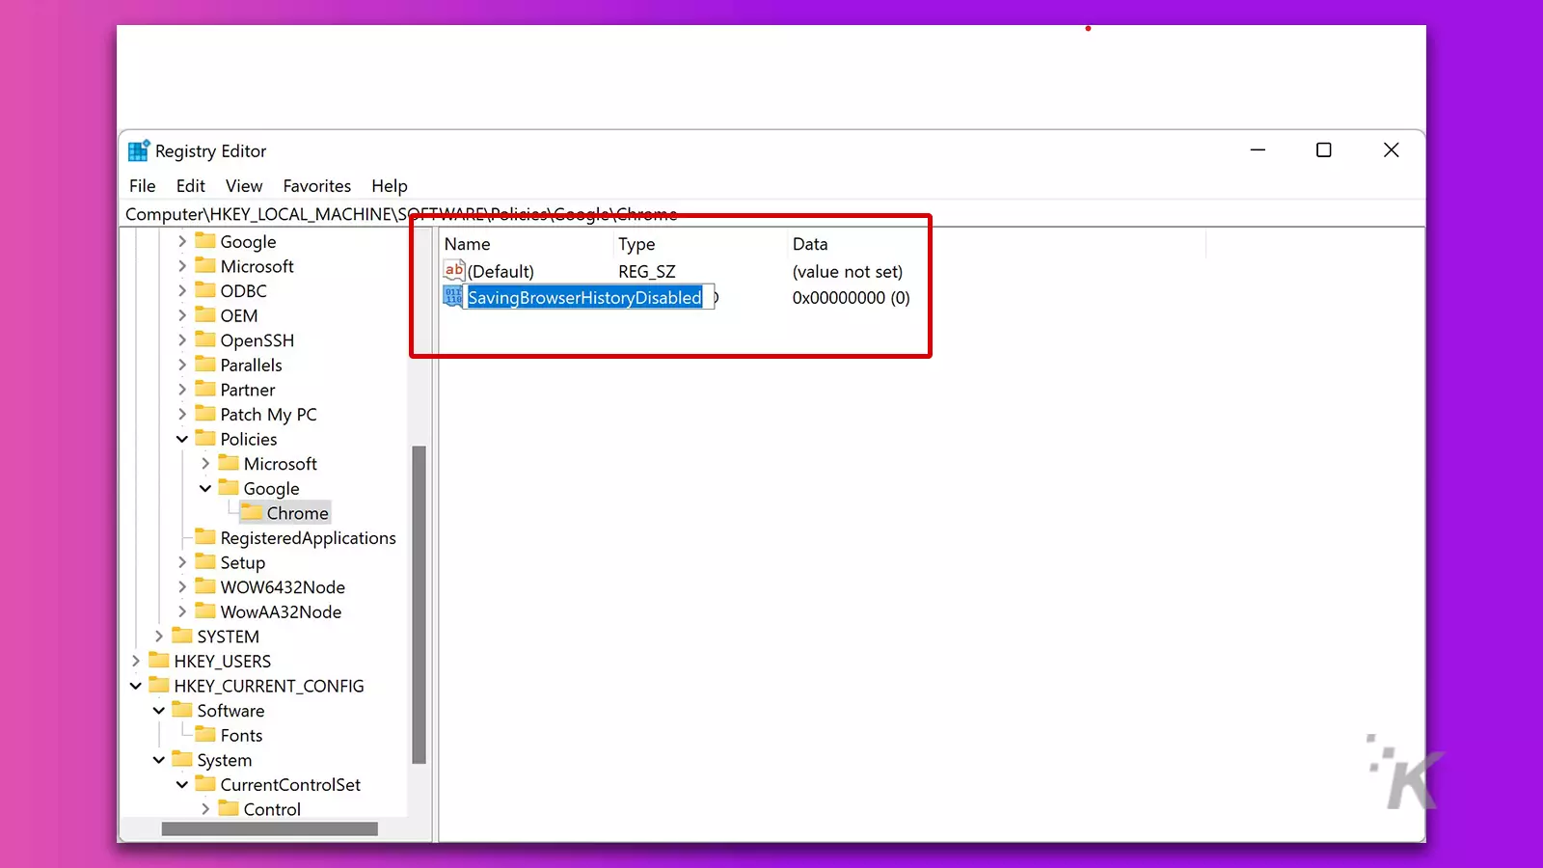Click the tree pane vertical scrollbar thumb

click(x=419, y=605)
